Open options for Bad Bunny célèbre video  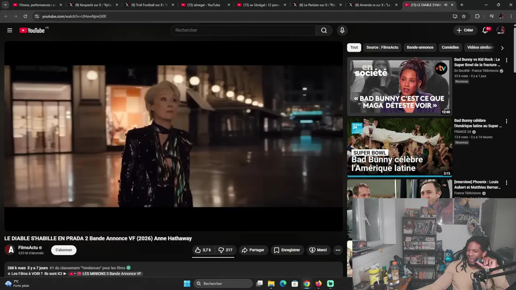pyautogui.click(x=506, y=121)
